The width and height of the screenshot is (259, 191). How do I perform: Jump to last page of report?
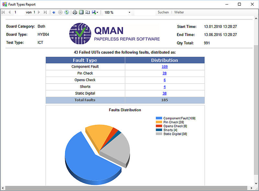coord(45,12)
